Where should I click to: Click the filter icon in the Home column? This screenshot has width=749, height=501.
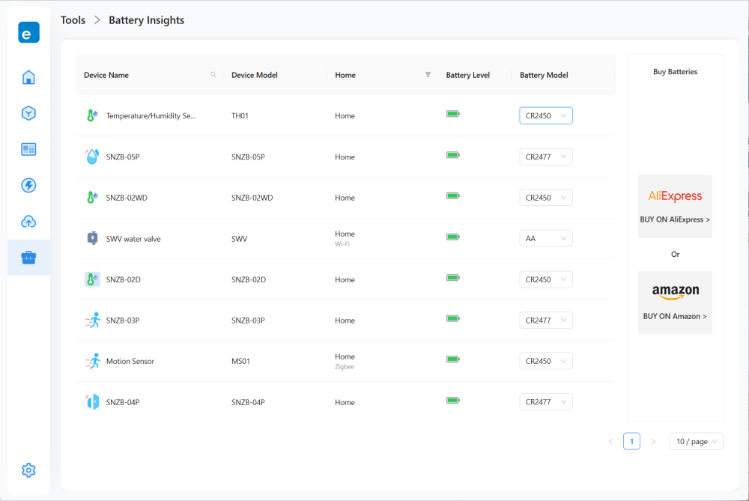tap(428, 75)
